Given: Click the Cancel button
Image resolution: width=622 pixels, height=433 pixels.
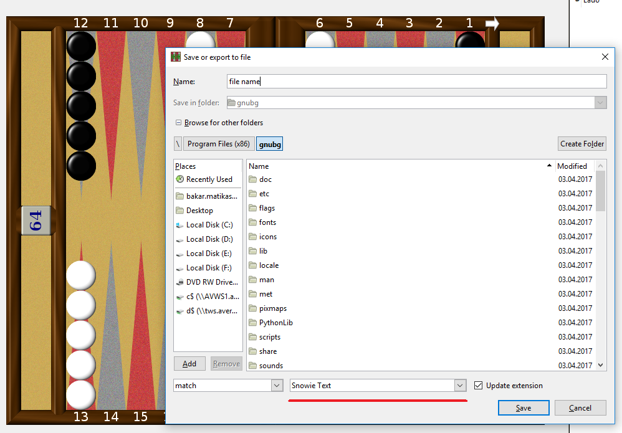Looking at the screenshot, I should (580, 408).
